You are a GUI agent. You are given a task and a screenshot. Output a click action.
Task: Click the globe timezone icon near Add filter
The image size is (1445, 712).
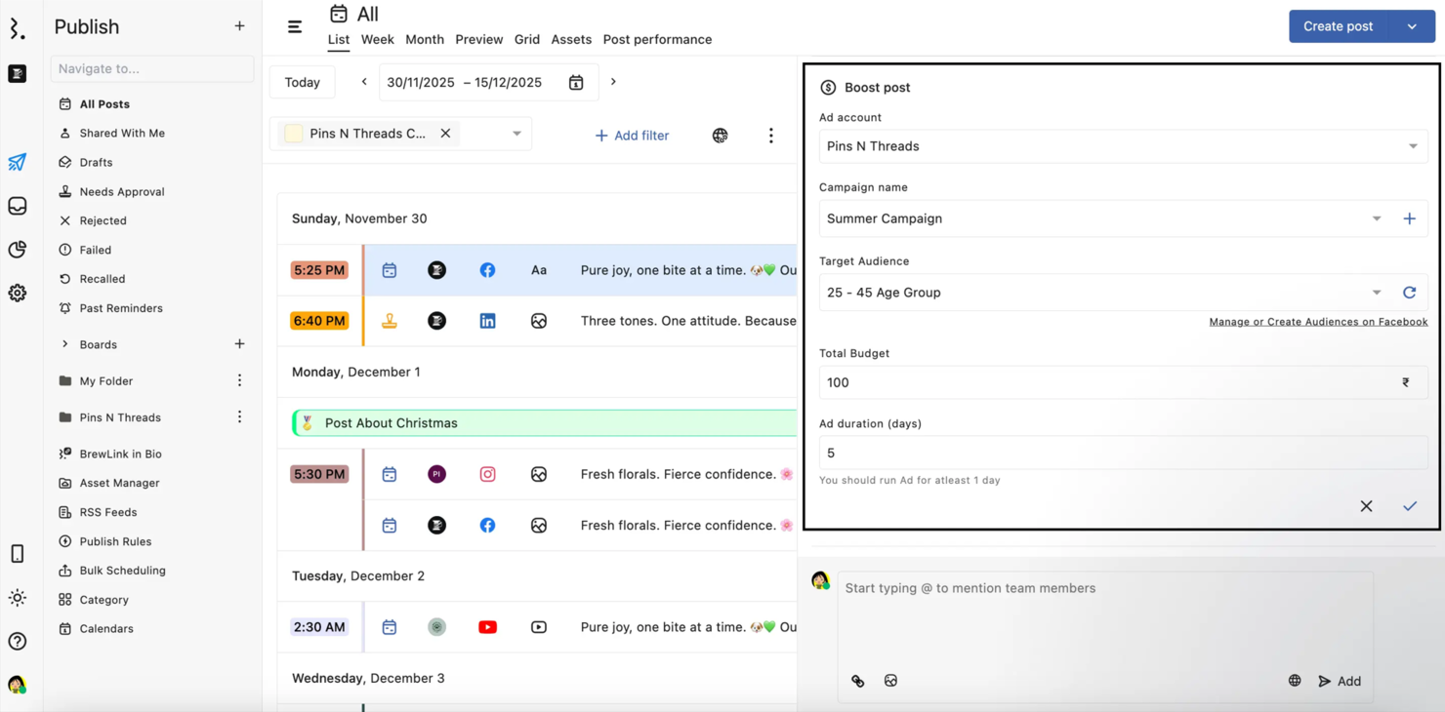(x=720, y=136)
